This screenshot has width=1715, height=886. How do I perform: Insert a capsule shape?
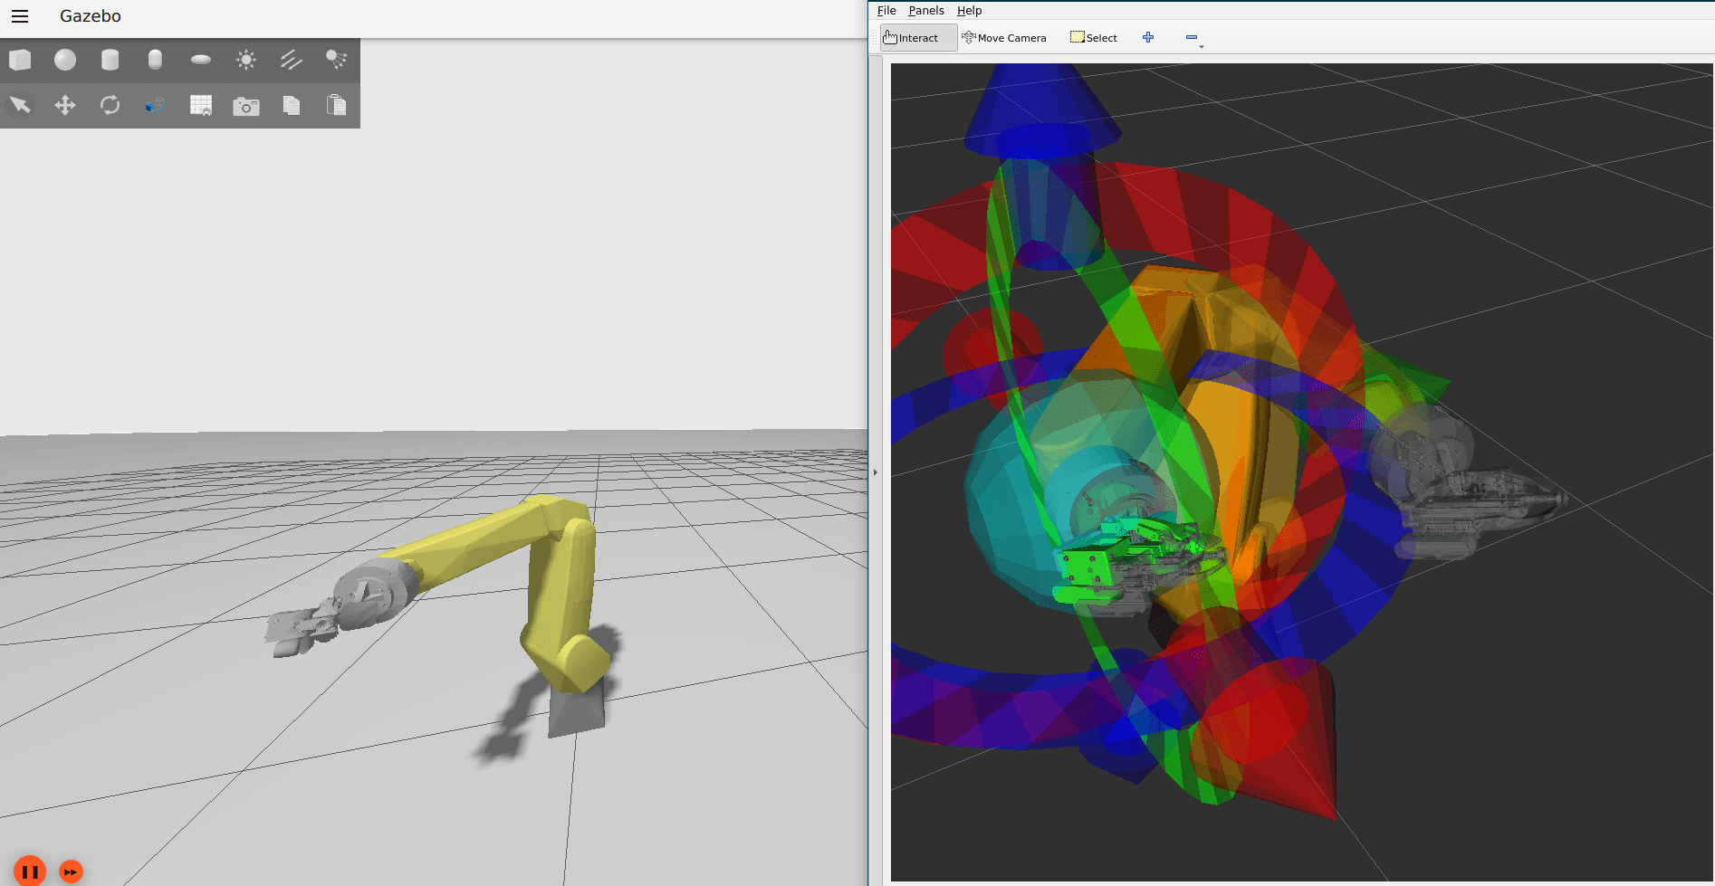(x=155, y=60)
